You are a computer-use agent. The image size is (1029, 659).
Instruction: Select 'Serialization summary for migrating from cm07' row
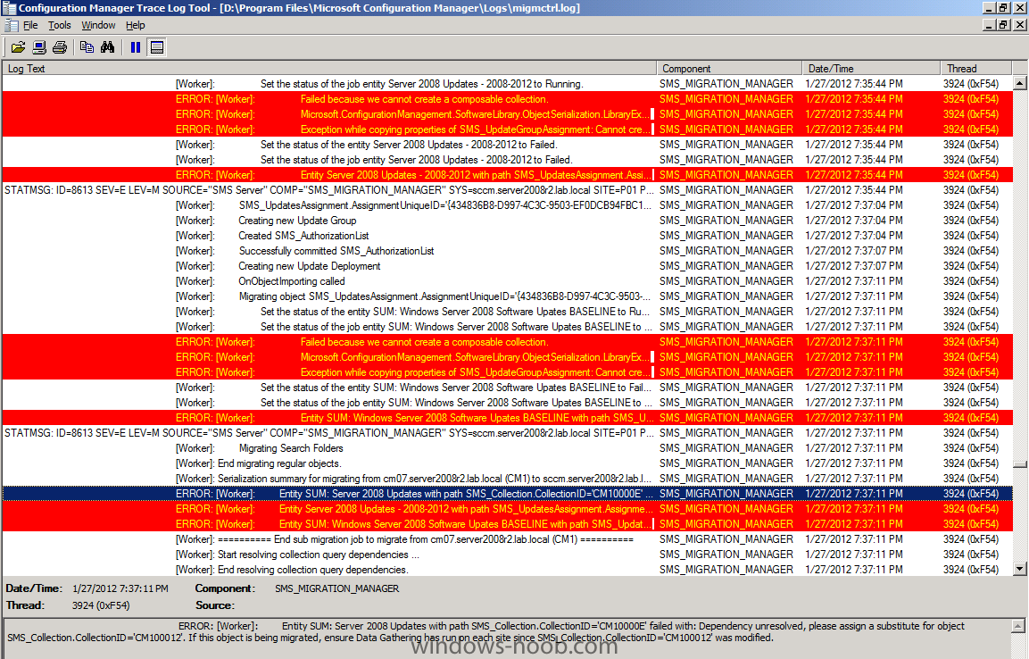(507, 479)
